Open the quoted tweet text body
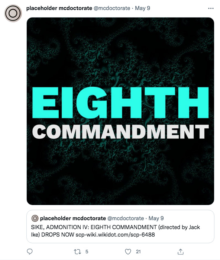Viewport: 220px width, 260px height. click(x=115, y=231)
